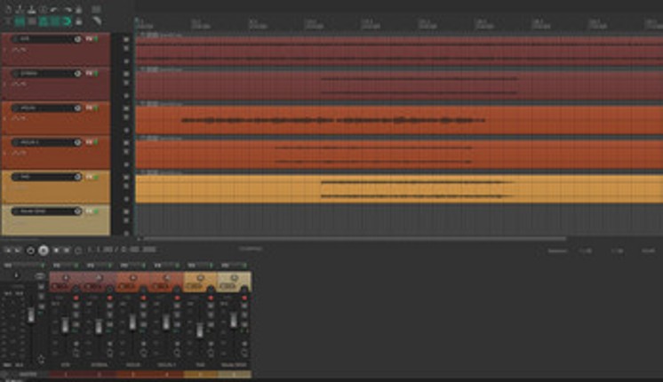Toggle the repeat loop button in transport
The width and height of the screenshot is (663, 382).
[77, 251]
